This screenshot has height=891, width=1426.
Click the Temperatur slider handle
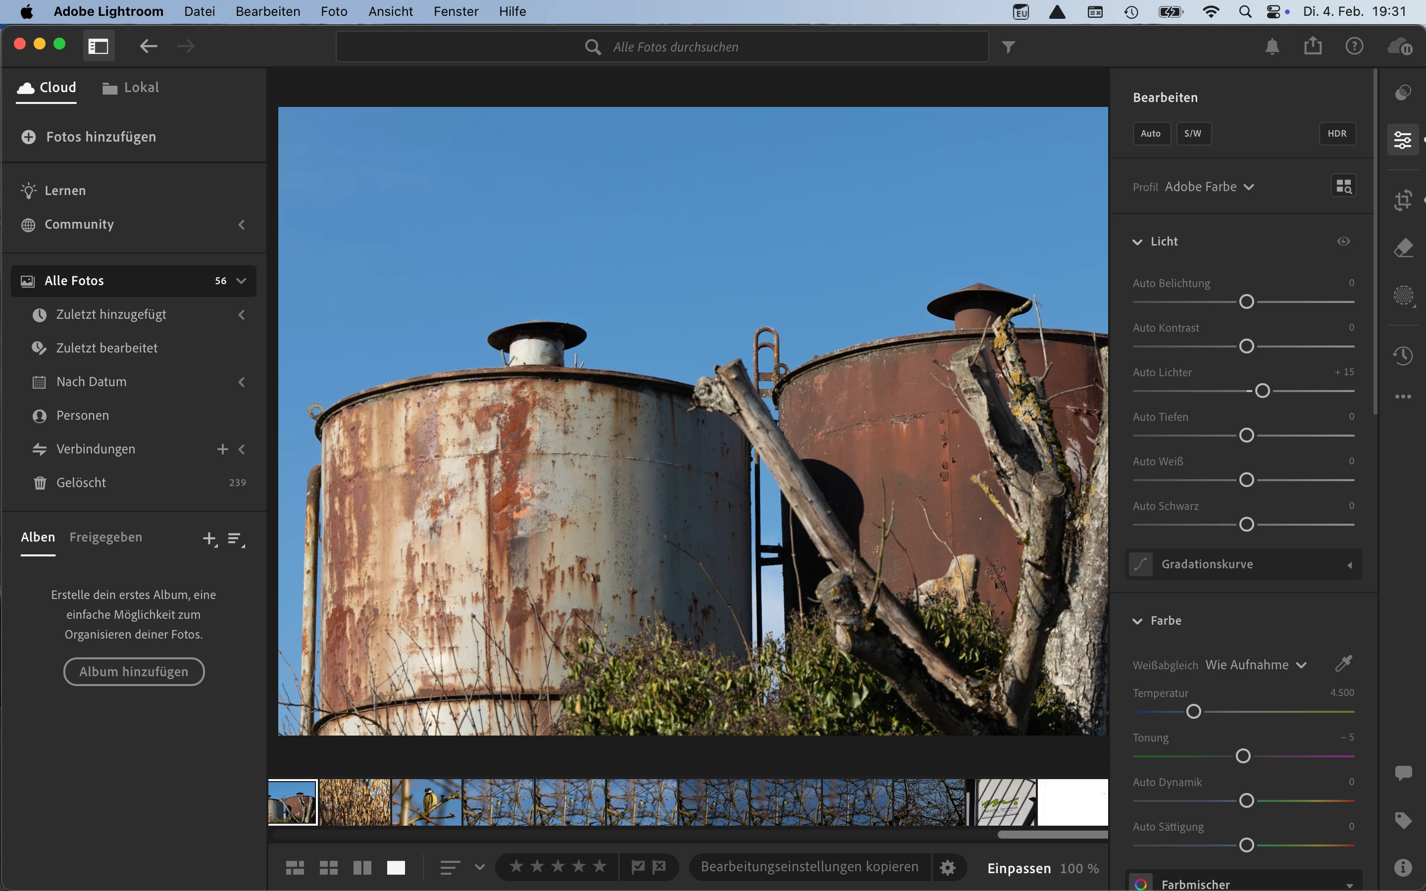[x=1193, y=711]
